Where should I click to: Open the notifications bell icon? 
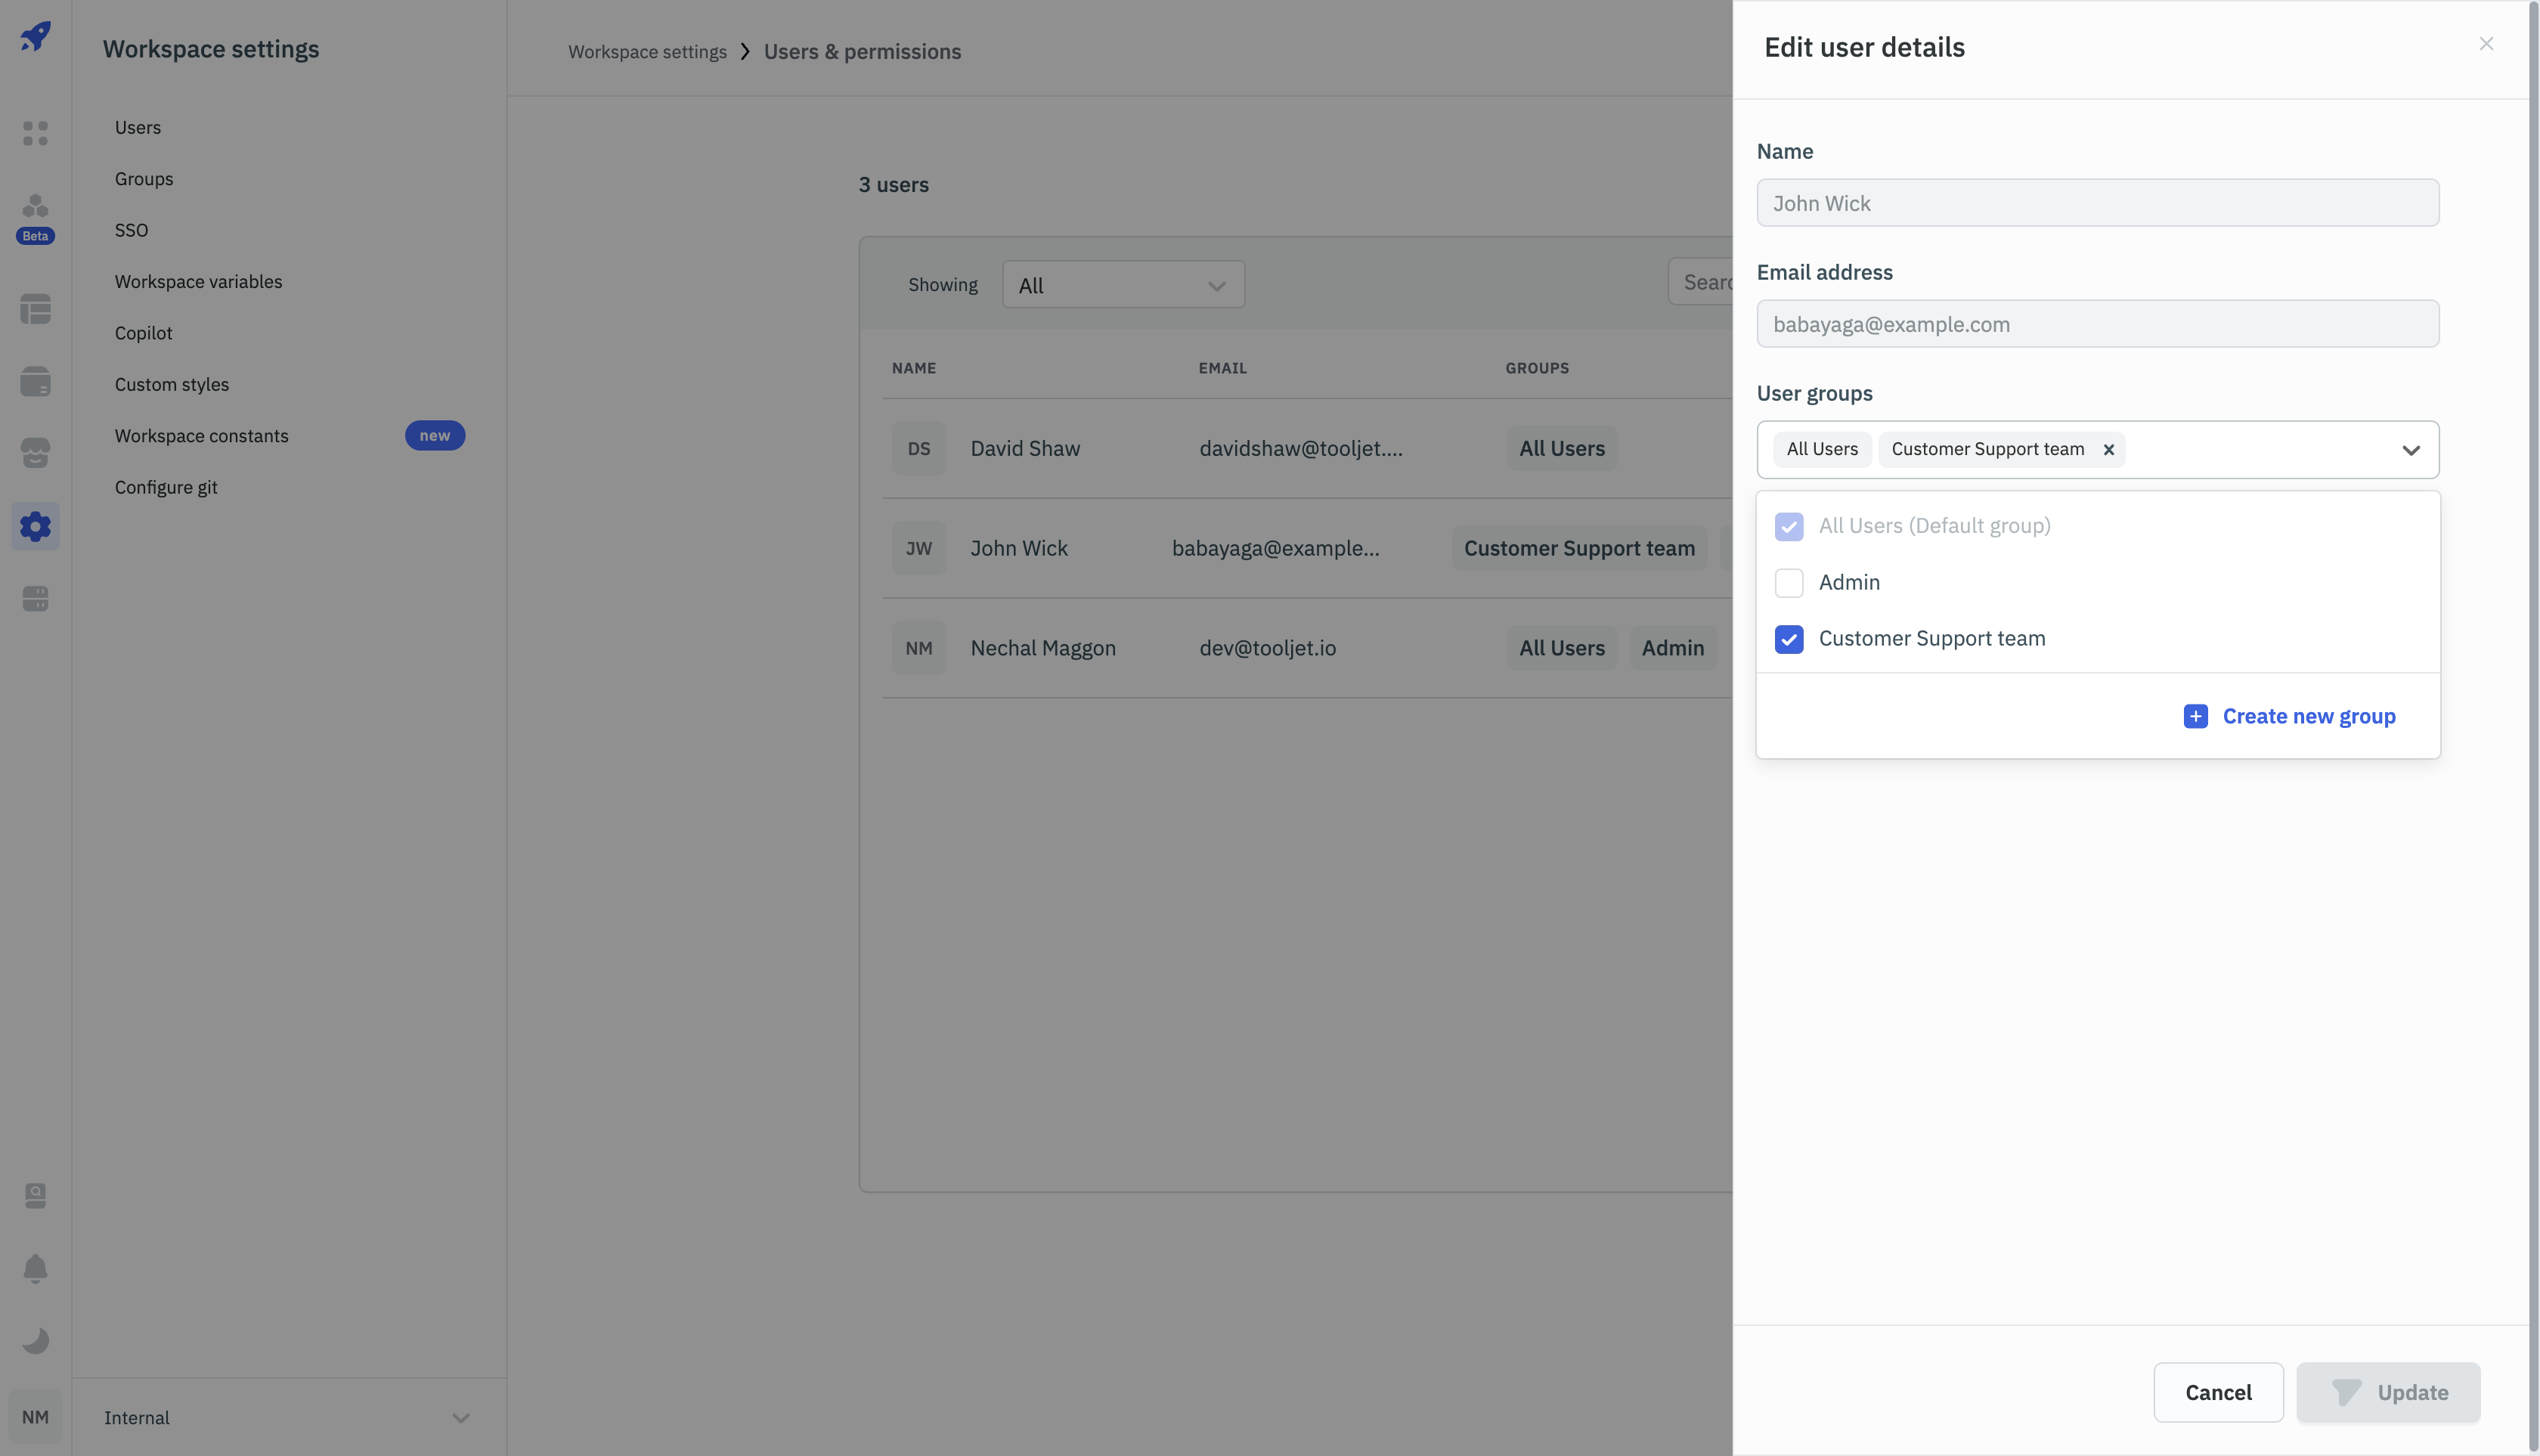tap(35, 1268)
